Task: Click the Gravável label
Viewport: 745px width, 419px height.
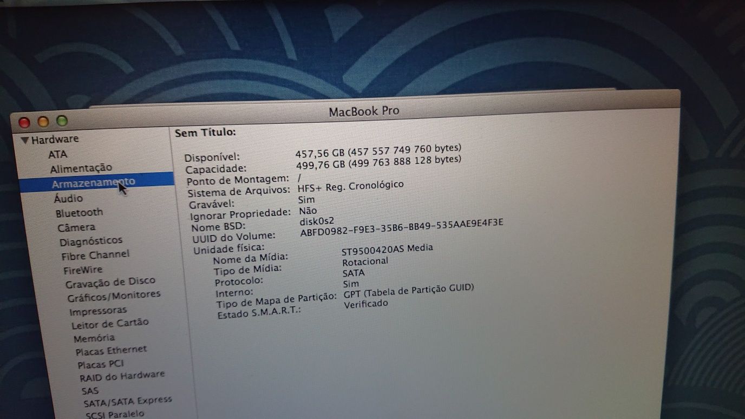Action: (x=212, y=205)
